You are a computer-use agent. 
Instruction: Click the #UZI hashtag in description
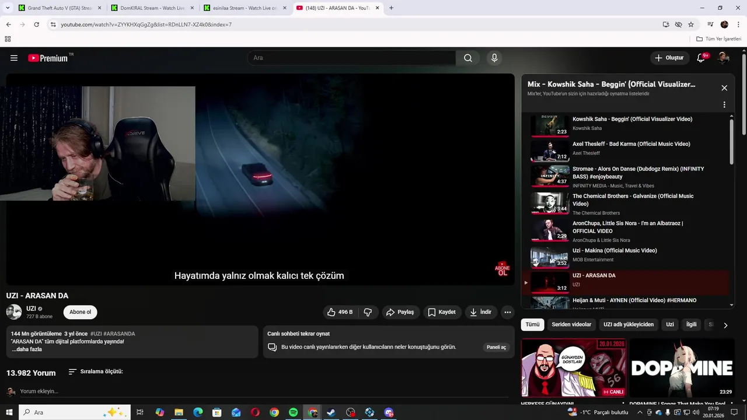(96, 334)
